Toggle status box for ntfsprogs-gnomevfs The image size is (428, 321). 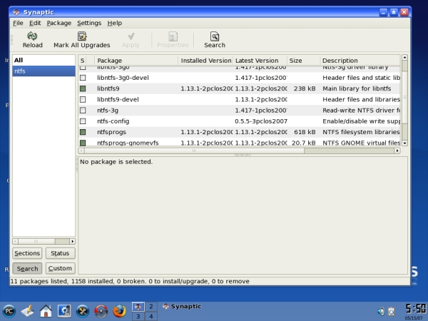(x=83, y=143)
